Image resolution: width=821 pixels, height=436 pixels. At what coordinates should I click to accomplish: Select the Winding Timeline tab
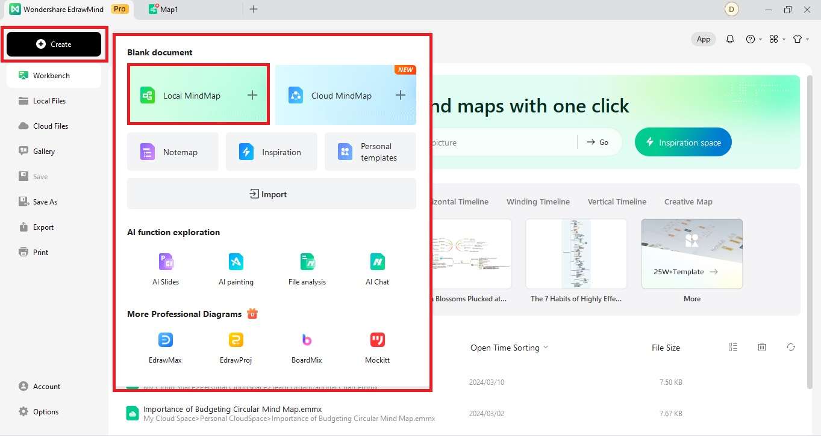(x=538, y=202)
